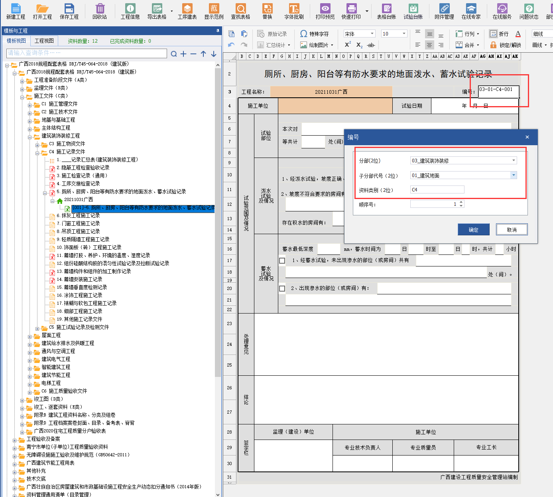Click the 问题状态 status icon
This screenshot has height=497, width=553.
point(529,11)
